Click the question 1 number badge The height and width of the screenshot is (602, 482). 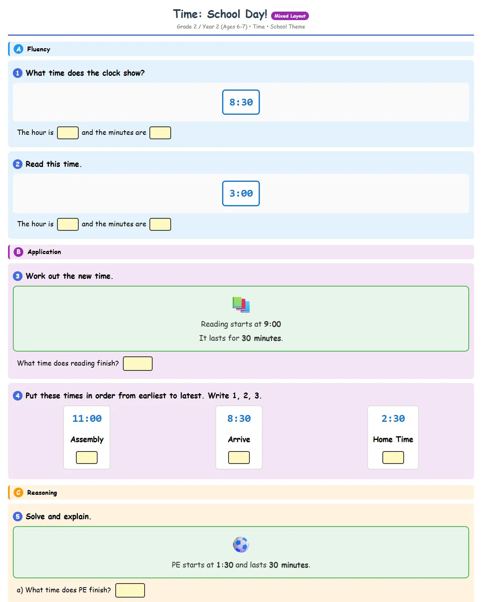pos(18,73)
